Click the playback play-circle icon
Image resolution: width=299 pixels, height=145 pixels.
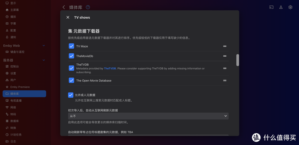point(7,17)
